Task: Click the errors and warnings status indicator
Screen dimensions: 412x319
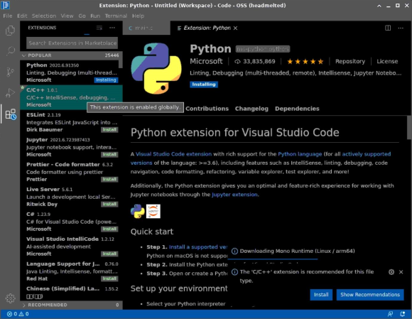Action: [18, 314]
